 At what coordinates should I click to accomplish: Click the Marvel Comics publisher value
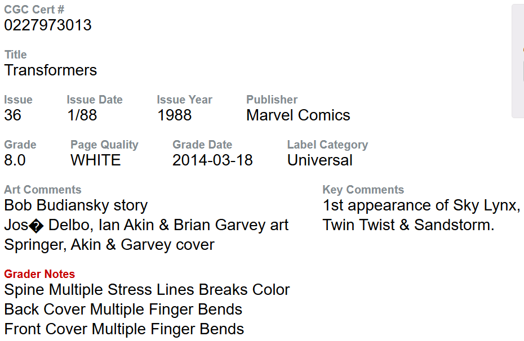[298, 115]
